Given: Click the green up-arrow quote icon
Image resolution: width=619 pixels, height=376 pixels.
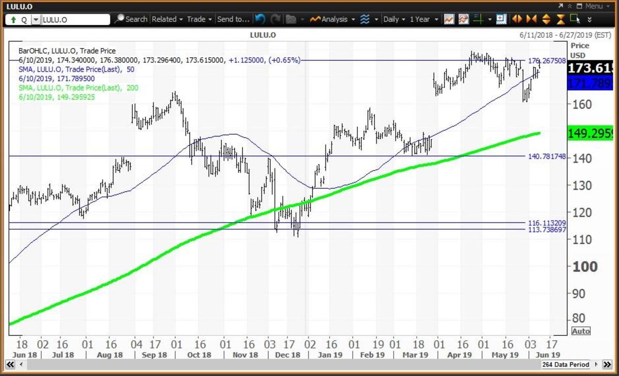Looking at the screenshot, I should (x=12, y=20).
